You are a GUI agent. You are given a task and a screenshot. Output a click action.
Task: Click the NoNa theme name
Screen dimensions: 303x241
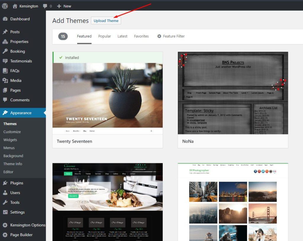[188, 141]
